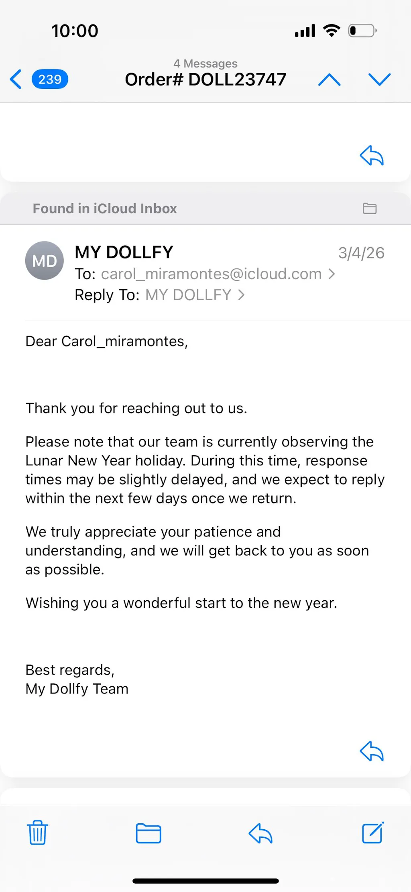Compose new message with pencil icon

click(373, 833)
